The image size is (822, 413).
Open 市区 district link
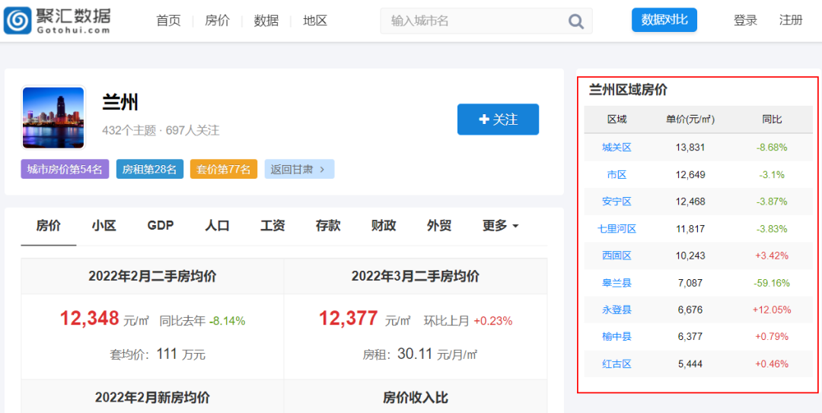tap(617, 175)
